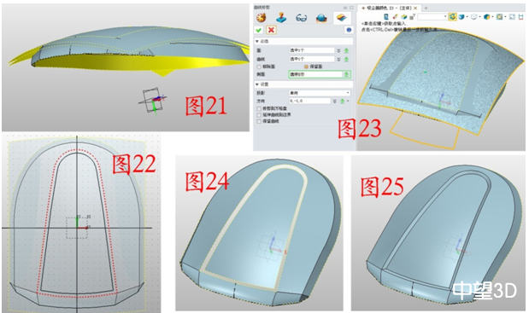Enable the 保留曲线 checkbox
Viewport: 529px width, 313px height.
click(259, 121)
